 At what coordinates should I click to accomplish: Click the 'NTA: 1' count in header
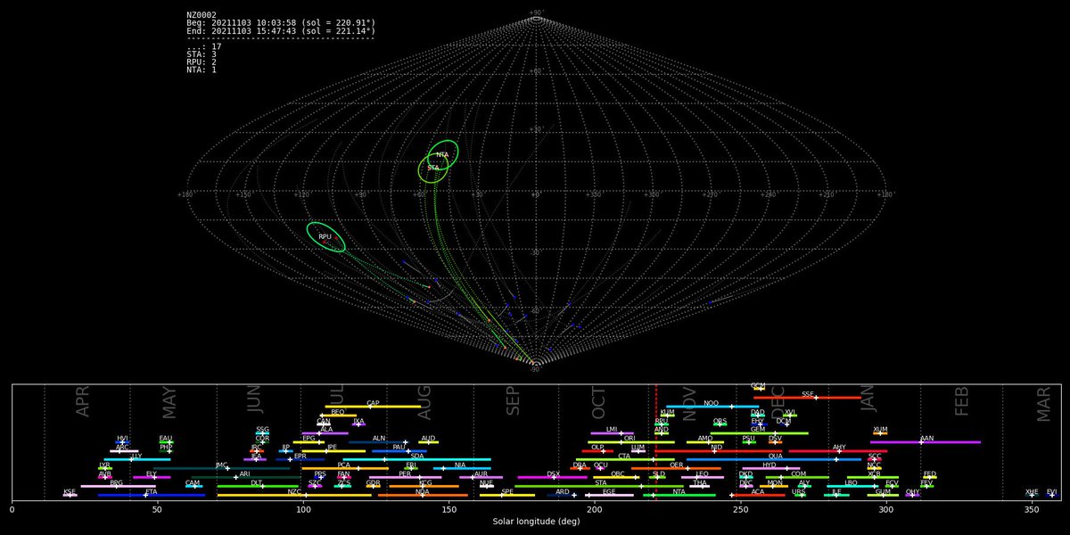tap(202, 70)
